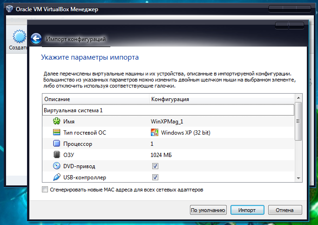Click the Имя label
Viewport: 318px width, 225px height.
[69, 122]
